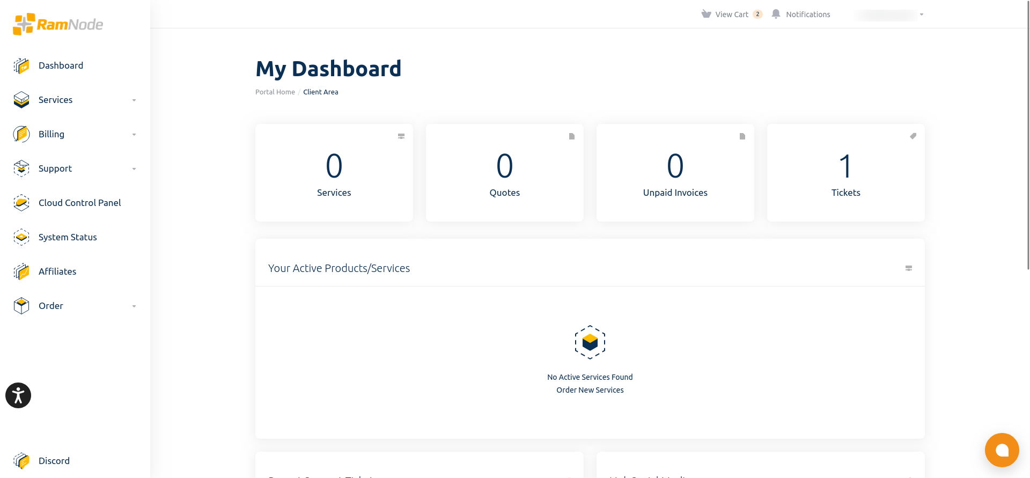The image size is (1030, 478).
Task: Open the user account dropdown menu
Action: coord(889,14)
